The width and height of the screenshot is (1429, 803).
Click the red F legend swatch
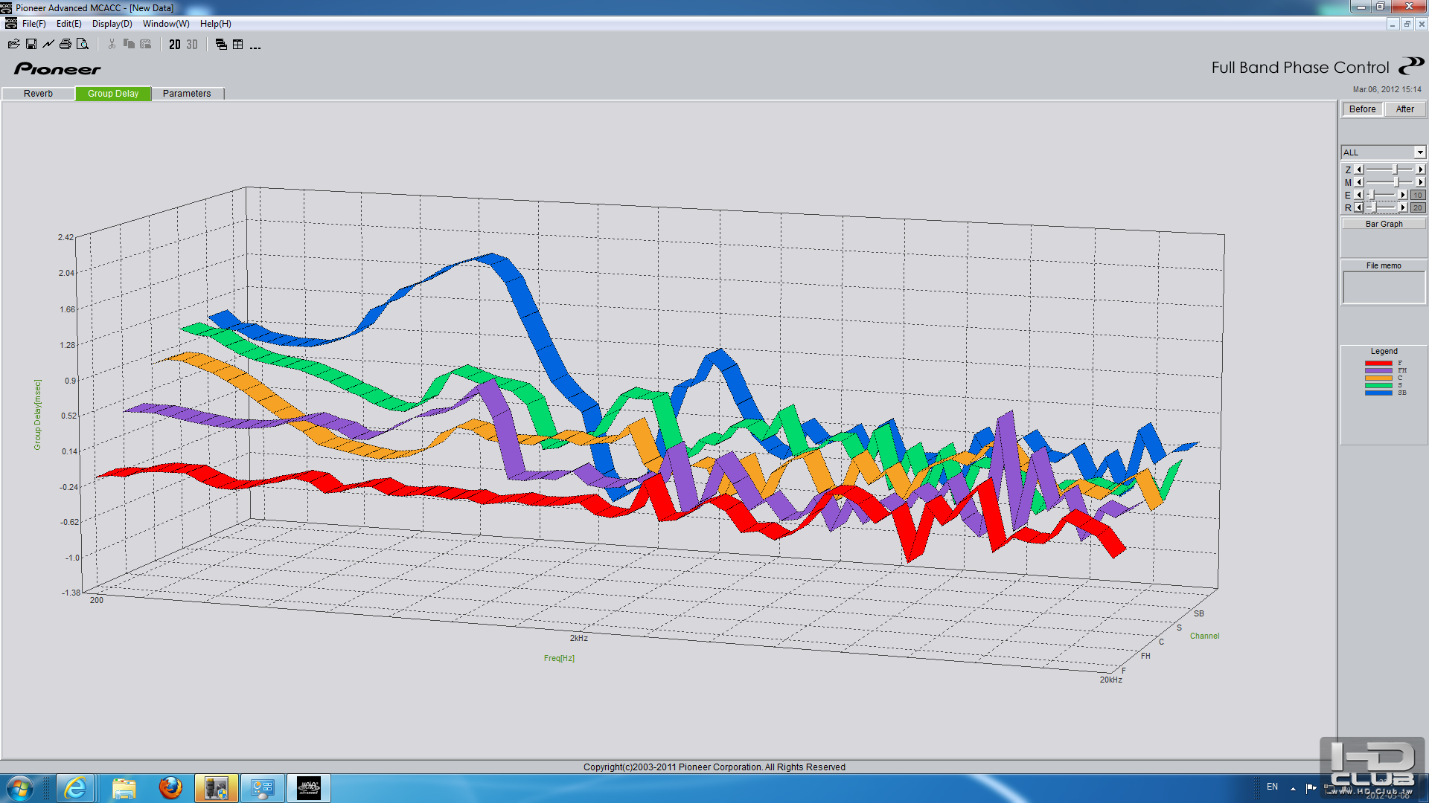pos(1378,363)
